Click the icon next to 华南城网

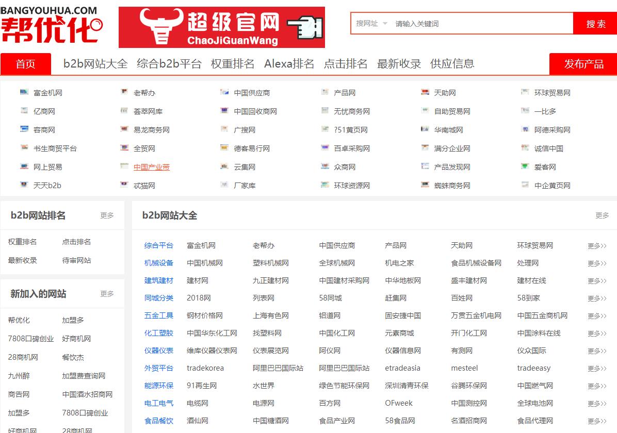coord(425,129)
